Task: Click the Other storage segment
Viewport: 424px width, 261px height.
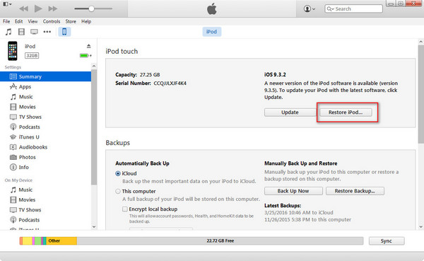Action: 61,240
